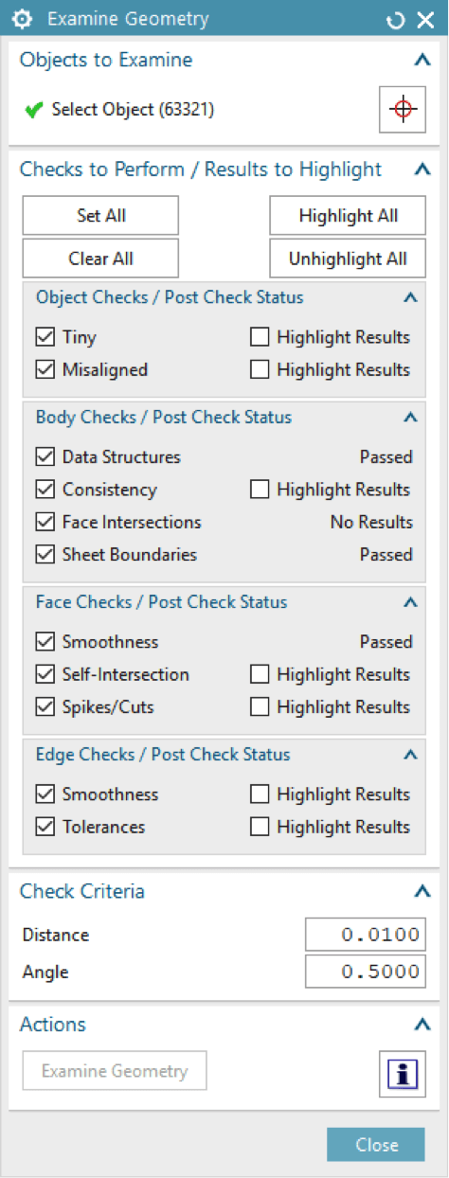The height and width of the screenshot is (1178, 449).
Task: Collapse the Edge Checks group
Action: pos(410,755)
